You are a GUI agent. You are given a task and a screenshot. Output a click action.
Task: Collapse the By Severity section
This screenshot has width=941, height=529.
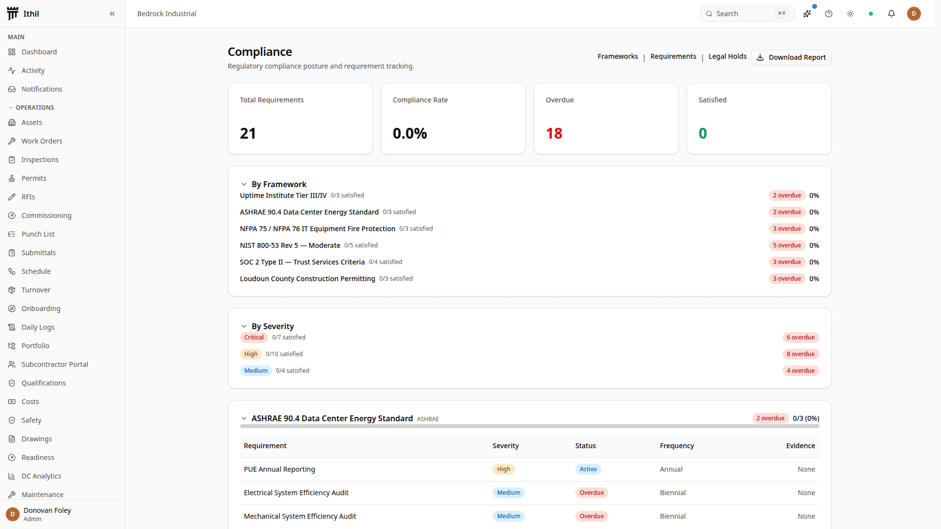click(244, 326)
